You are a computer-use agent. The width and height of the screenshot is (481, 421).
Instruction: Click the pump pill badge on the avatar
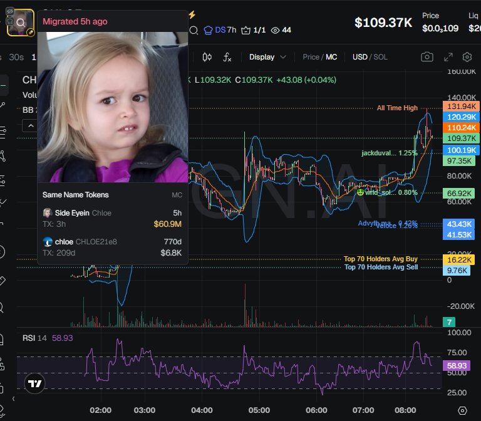[x=31, y=32]
